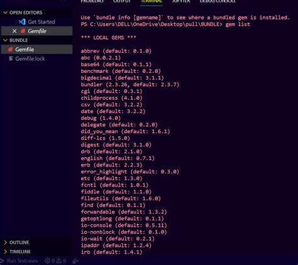Click the debug launch icon in status bar
298x265 pixels.
point(75,261)
